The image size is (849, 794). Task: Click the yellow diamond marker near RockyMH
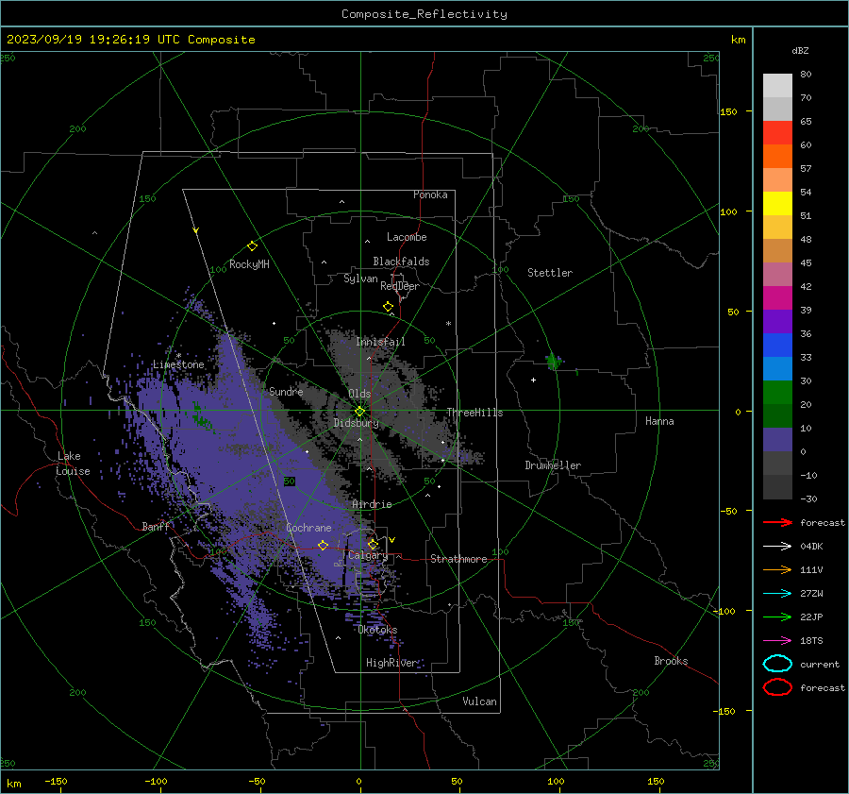(252, 246)
